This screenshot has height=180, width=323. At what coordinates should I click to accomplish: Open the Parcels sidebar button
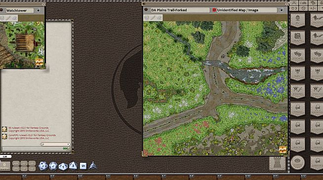click(x=317, y=91)
